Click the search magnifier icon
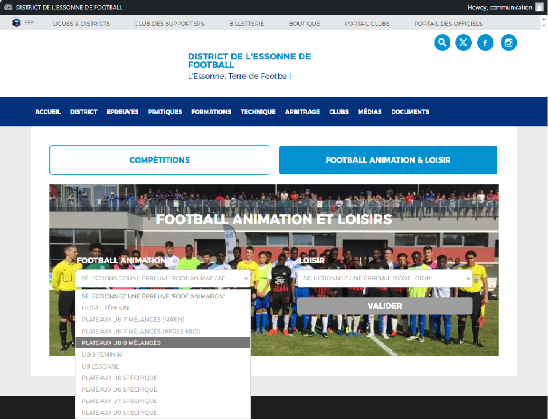 coord(442,43)
